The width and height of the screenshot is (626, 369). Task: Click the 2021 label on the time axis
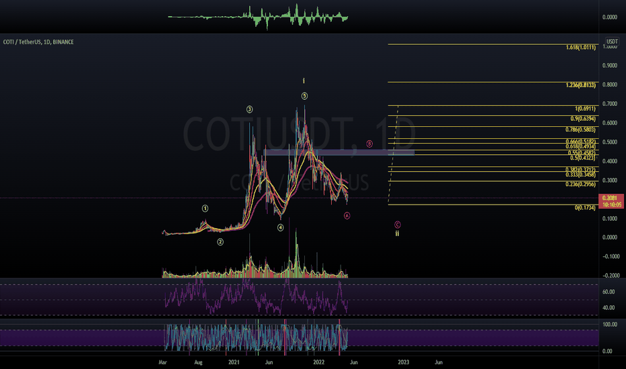[x=234, y=362]
